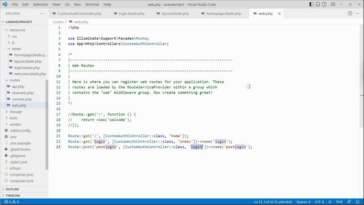Collapse the resources folder
This screenshot has height=205, width=364.
click(17, 30)
